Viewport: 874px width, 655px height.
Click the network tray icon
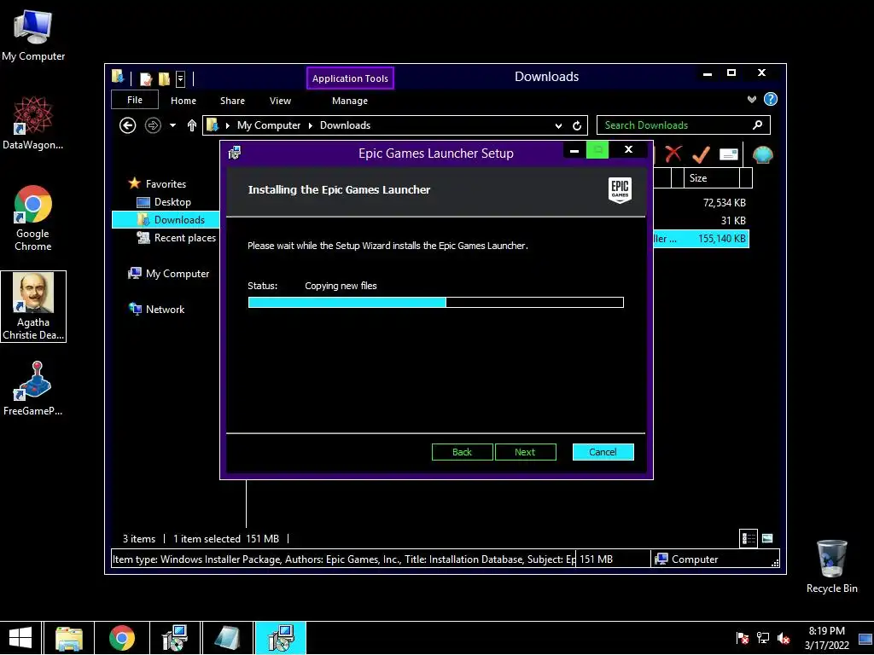[762, 638]
